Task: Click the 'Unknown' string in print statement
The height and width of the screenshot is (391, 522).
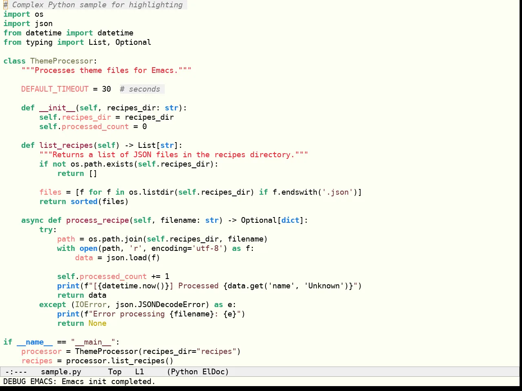Action: [x=324, y=286]
